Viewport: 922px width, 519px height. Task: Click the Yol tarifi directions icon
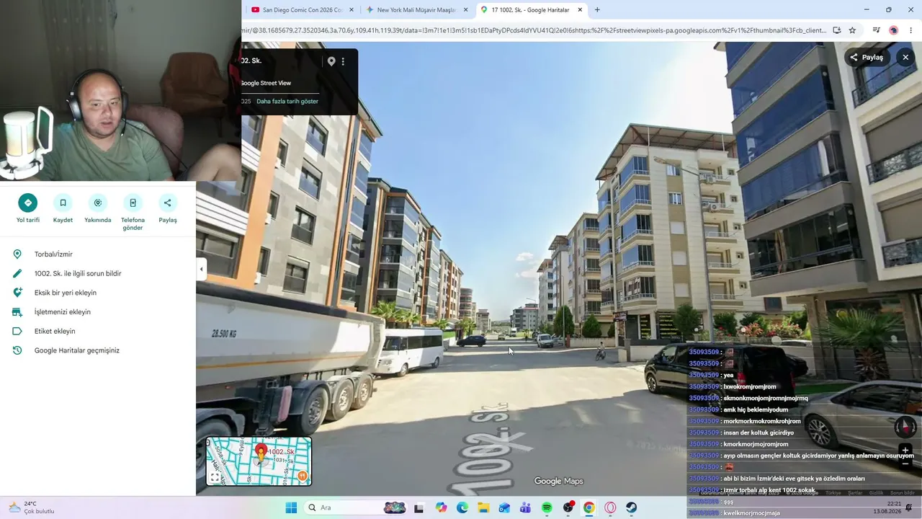28,203
